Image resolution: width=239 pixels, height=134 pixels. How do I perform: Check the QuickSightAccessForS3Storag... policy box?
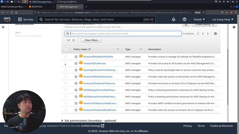point(66,70)
